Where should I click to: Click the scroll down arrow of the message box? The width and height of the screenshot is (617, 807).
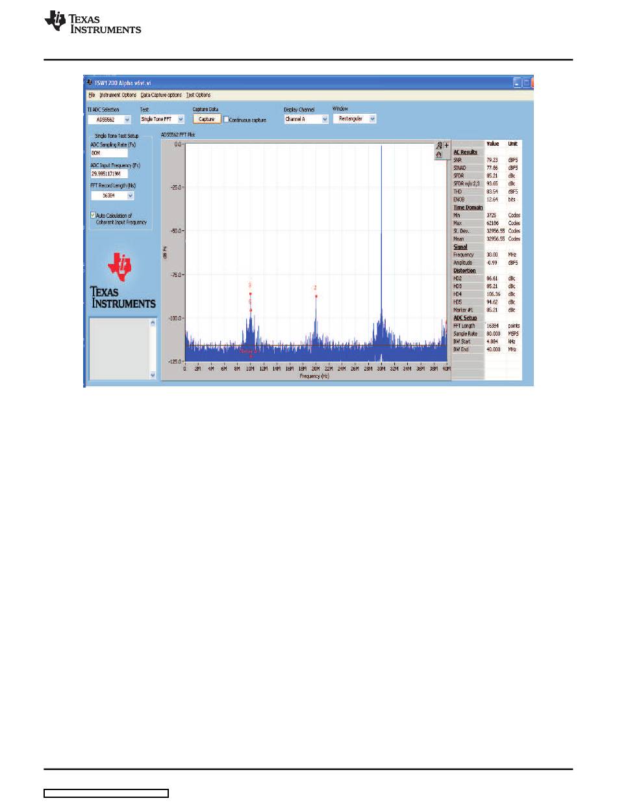tap(153, 375)
